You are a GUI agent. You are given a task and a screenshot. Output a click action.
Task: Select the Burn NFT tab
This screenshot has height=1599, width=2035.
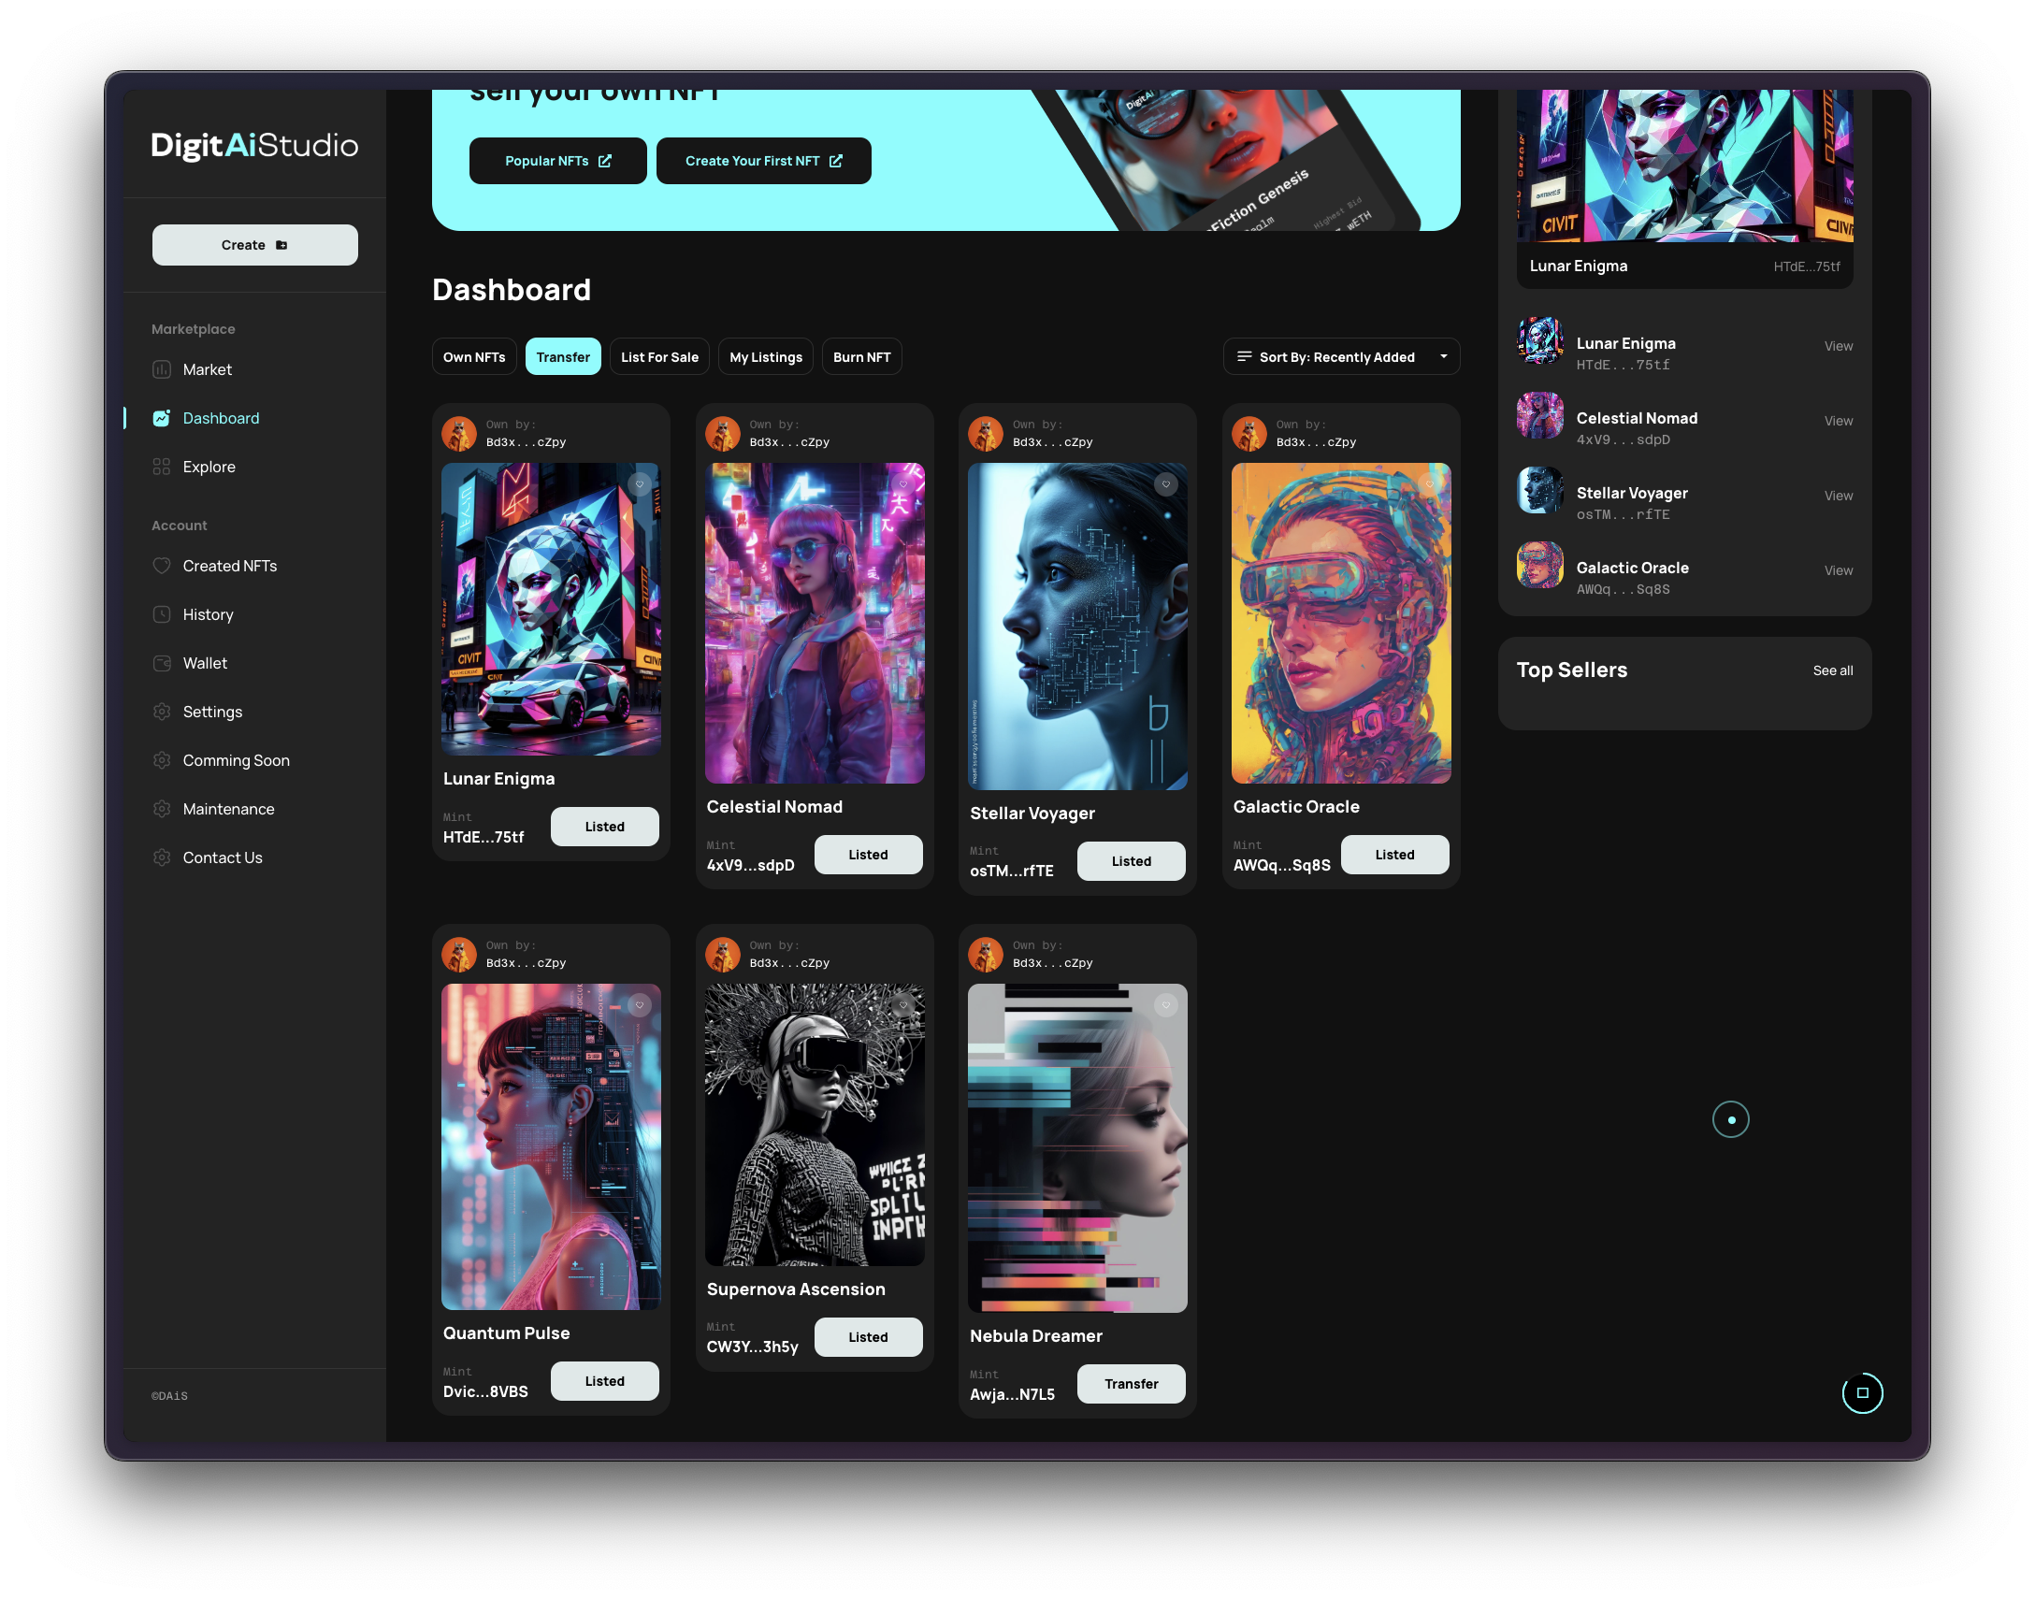tap(861, 356)
